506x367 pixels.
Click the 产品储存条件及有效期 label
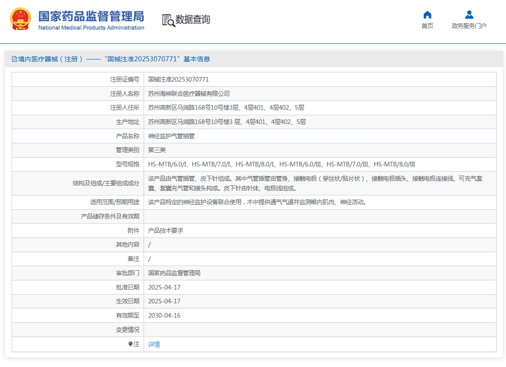pyautogui.click(x=110, y=216)
